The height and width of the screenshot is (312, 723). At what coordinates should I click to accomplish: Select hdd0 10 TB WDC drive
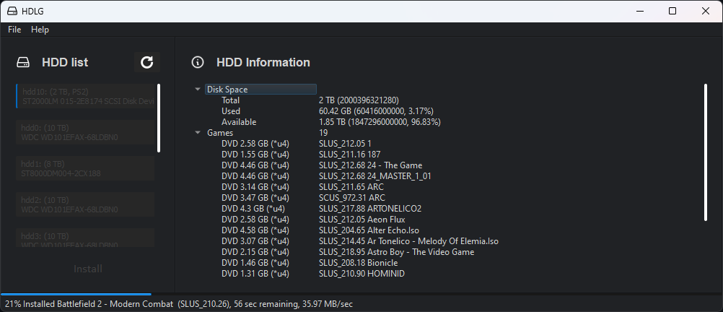click(85, 132)
